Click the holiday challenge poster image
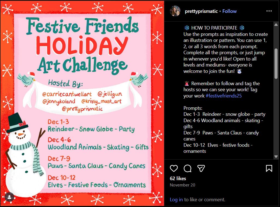Viewport: 280px width, 207px height. (82, 104)
